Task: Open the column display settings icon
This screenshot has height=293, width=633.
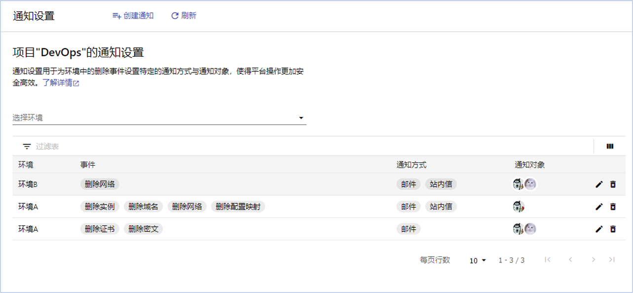Action: (610, 146)
